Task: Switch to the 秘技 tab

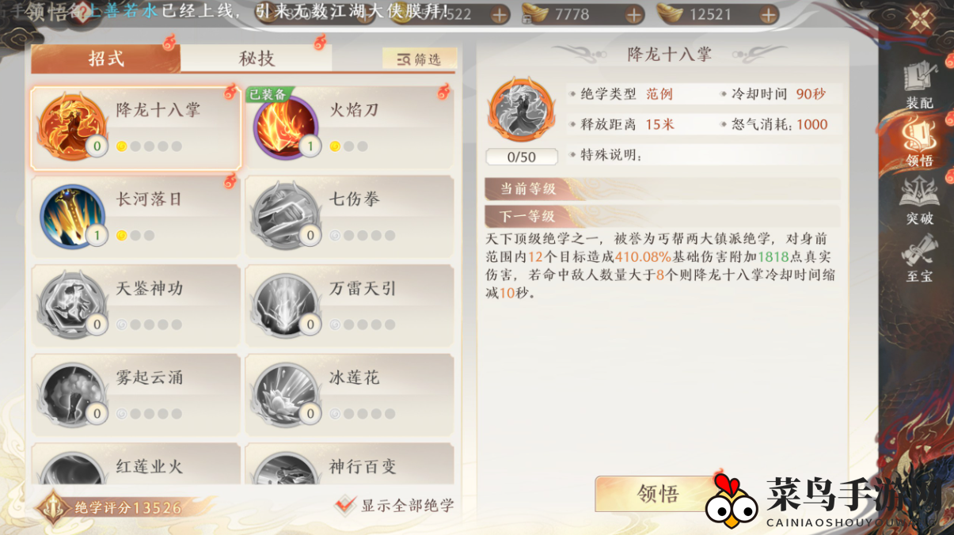Action: click(x=257, y=59)
